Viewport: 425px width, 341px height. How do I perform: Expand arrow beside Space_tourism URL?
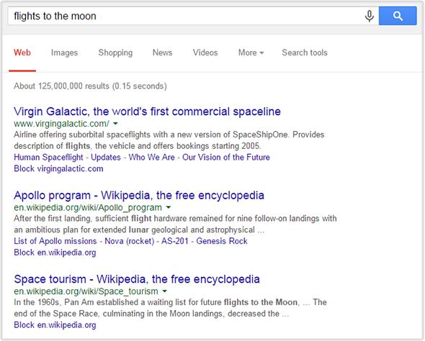point(164,291)
